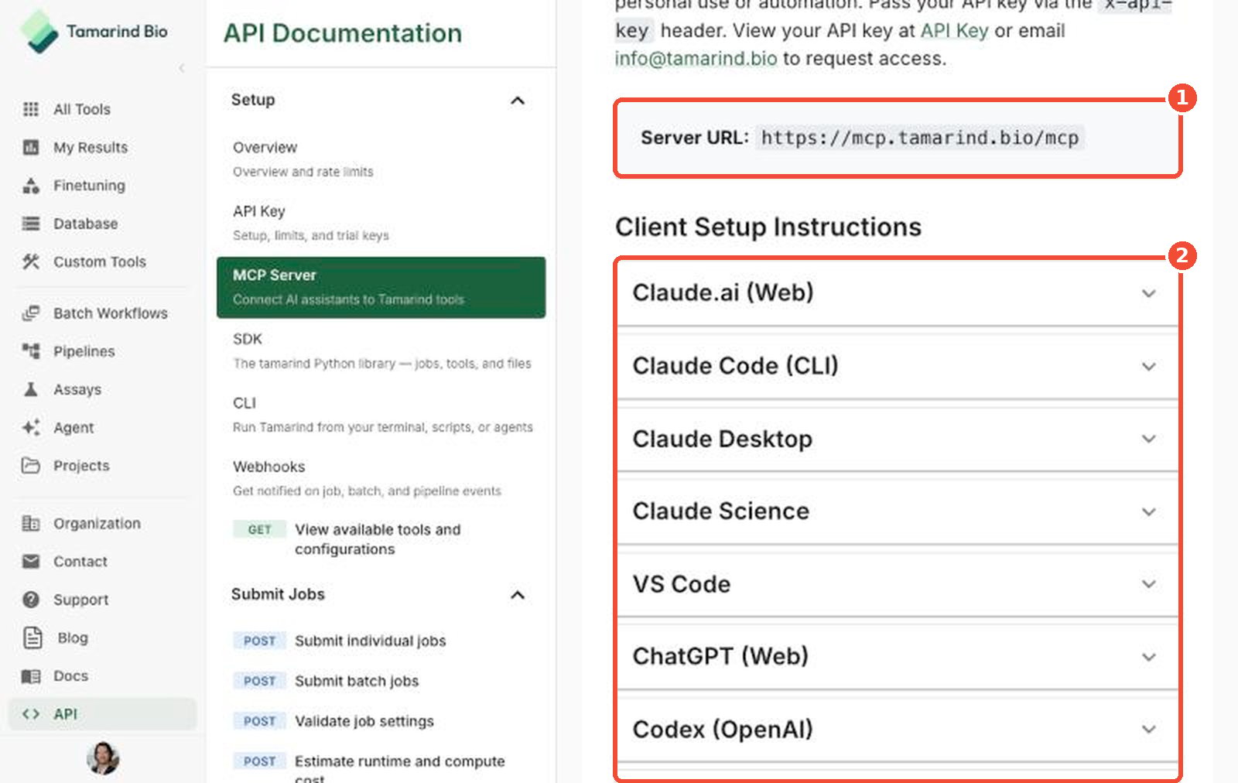This screenshot has width=1238, height=783.
Task: Open the CLI documentation page
Action: (x=381, y=415)
